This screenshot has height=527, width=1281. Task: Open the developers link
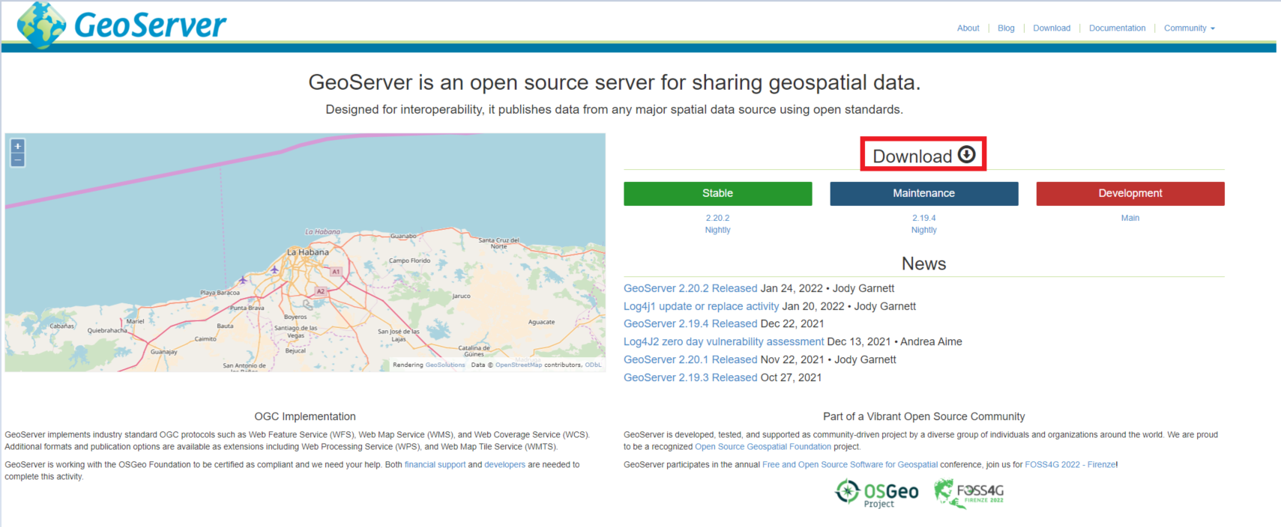coord(504,465)
